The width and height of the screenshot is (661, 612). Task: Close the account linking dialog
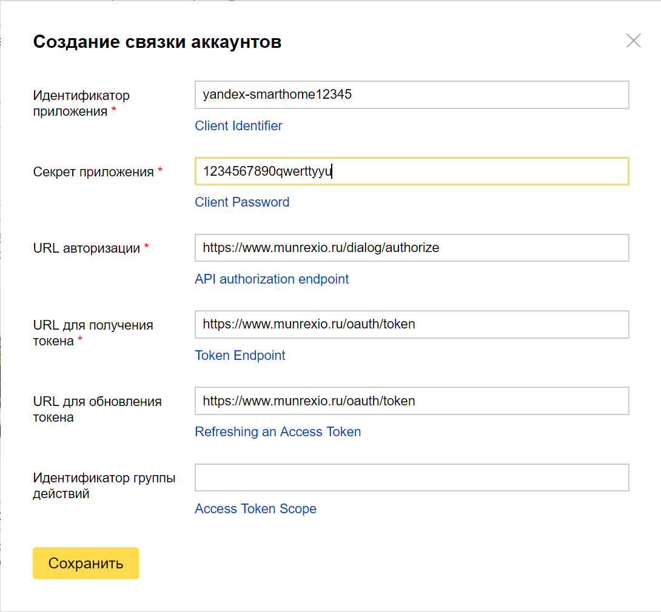pyautogui.click(x=633, y=41)
